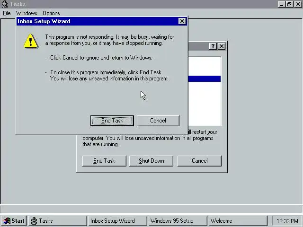Screen dimensions: 303x227
Task: Click Shut Down in the Close Program dialog
Action: 151,161
